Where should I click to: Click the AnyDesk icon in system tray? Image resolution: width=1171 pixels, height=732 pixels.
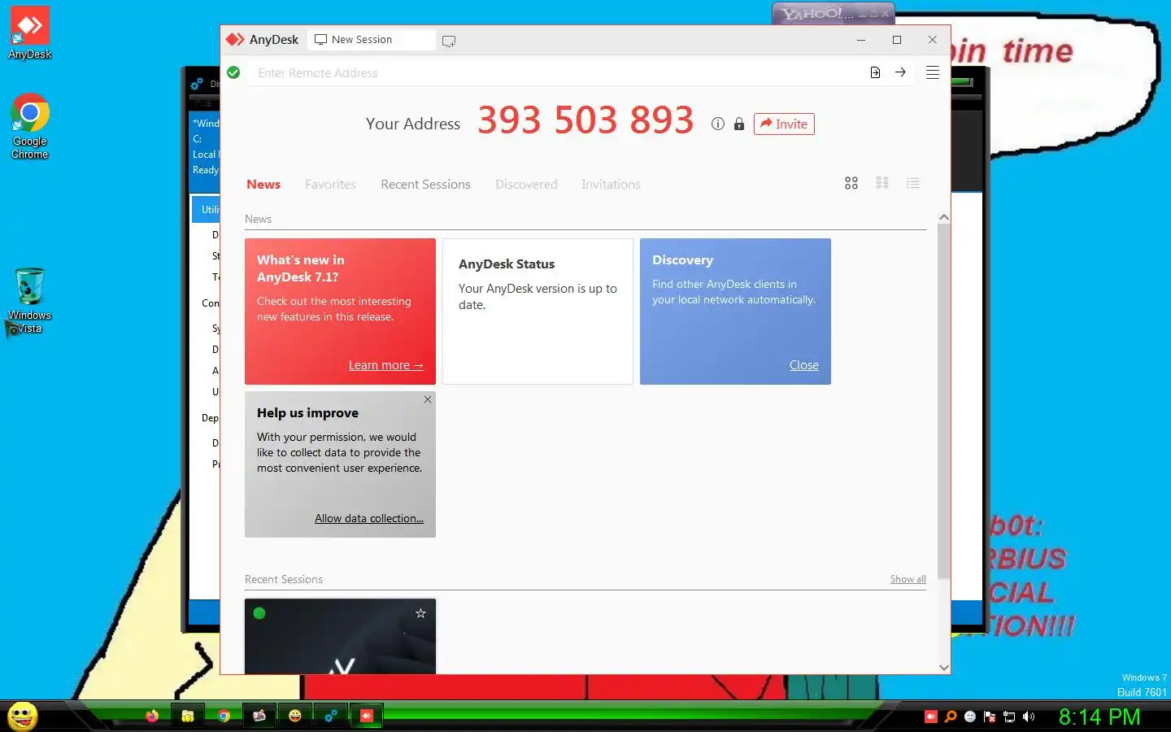[x=931, y=717]
